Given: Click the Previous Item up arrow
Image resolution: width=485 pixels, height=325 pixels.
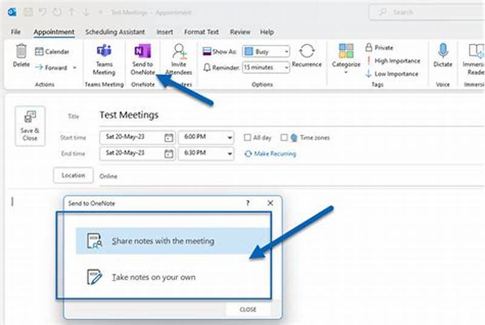Looking at the screenshot, I should 72,12.
